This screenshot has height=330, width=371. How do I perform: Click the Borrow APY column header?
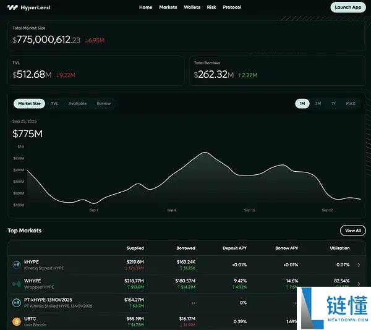(x=286, y=248)
